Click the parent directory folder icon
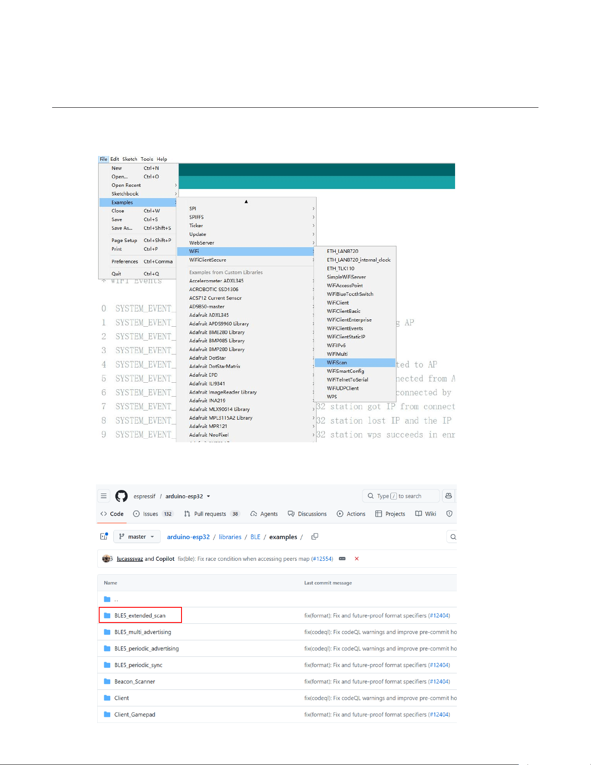This screenshot has width=591, height=765. pyautogui.click(x=107, y=599)
